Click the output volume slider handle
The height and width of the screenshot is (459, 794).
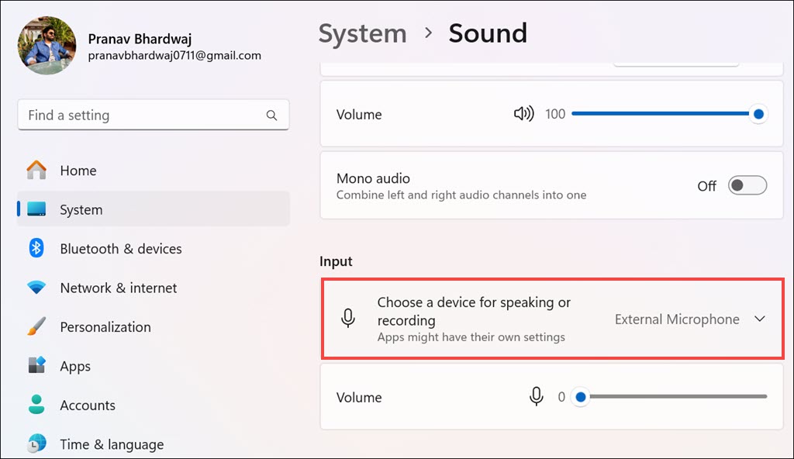click(759, 114)
